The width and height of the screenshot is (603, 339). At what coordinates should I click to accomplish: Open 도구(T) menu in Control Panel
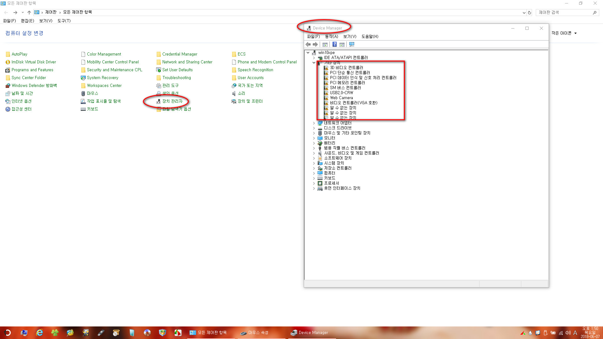point(64,21)
